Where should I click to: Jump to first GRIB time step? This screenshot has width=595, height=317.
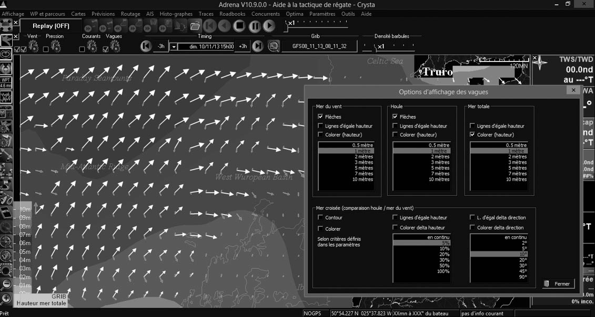coord(146,46)
